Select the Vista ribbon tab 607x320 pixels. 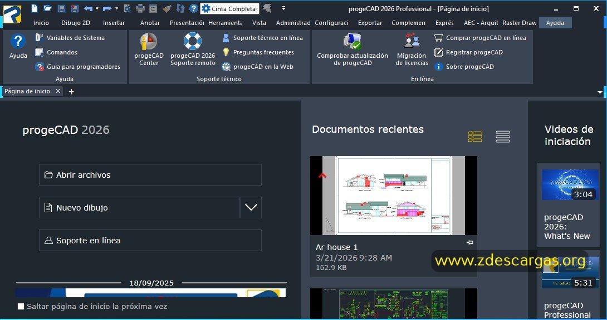(x=259, y=23)
